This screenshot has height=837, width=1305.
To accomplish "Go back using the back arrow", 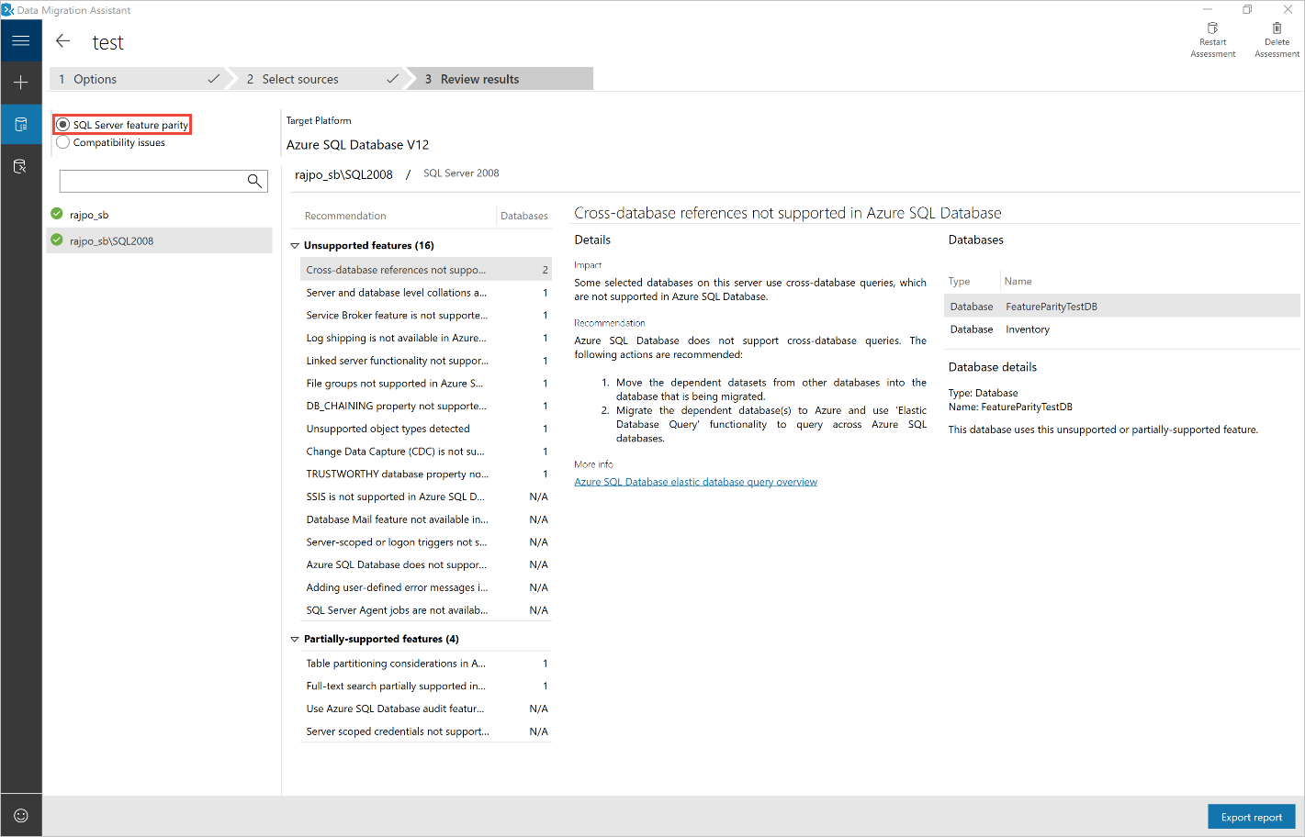I will (62, 40).
